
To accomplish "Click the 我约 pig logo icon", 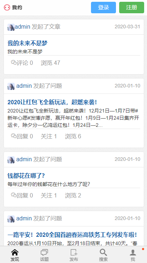I will pos(7,8).
